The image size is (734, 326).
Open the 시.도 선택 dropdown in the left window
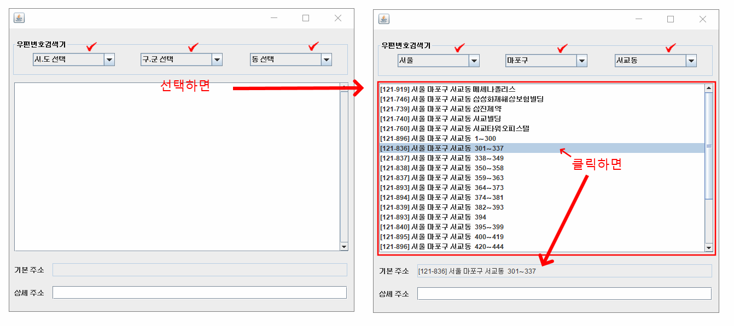pos(73,60)
